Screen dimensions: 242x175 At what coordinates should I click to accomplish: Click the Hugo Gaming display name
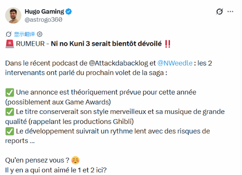coord(44,11)
